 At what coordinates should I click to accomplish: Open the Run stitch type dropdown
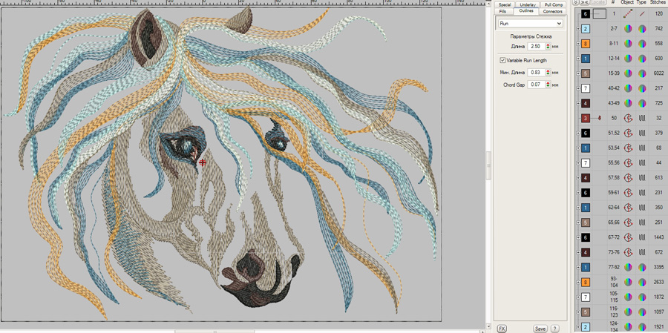coord(529,24)
